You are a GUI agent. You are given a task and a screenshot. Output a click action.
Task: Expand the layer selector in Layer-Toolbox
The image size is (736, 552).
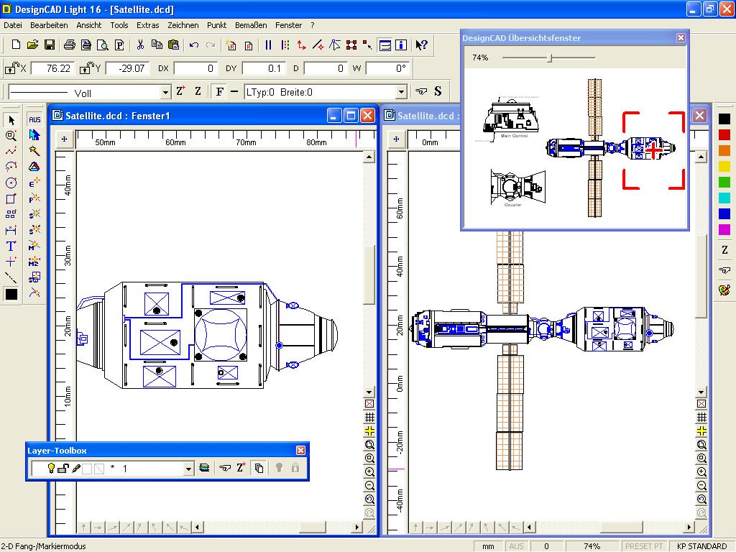tap(188, 467)
